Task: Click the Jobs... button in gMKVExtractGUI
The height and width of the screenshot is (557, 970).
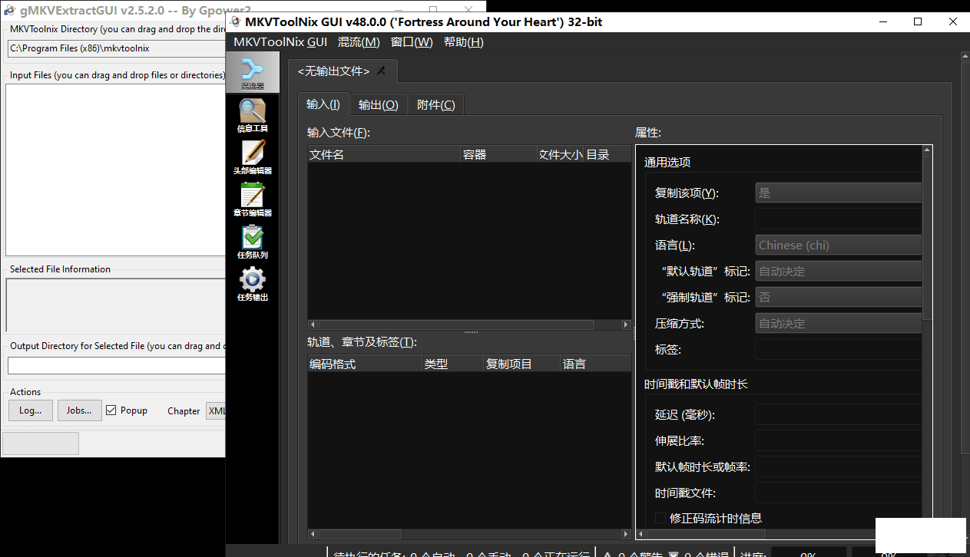Action: pos(79,410)
